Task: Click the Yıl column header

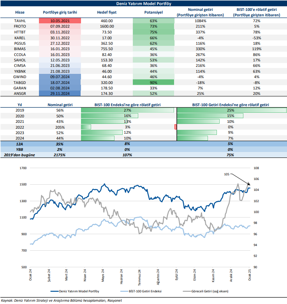Action: coord(19,105)
